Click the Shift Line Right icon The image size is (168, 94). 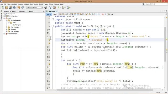[x=99, y=14]
